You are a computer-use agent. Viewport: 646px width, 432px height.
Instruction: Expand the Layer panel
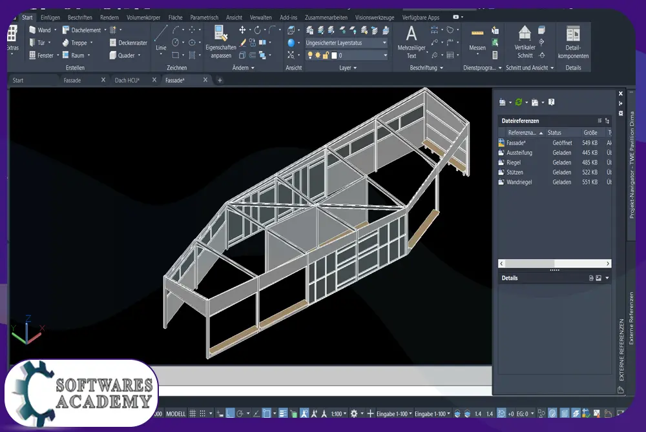[x=348, y=68]
